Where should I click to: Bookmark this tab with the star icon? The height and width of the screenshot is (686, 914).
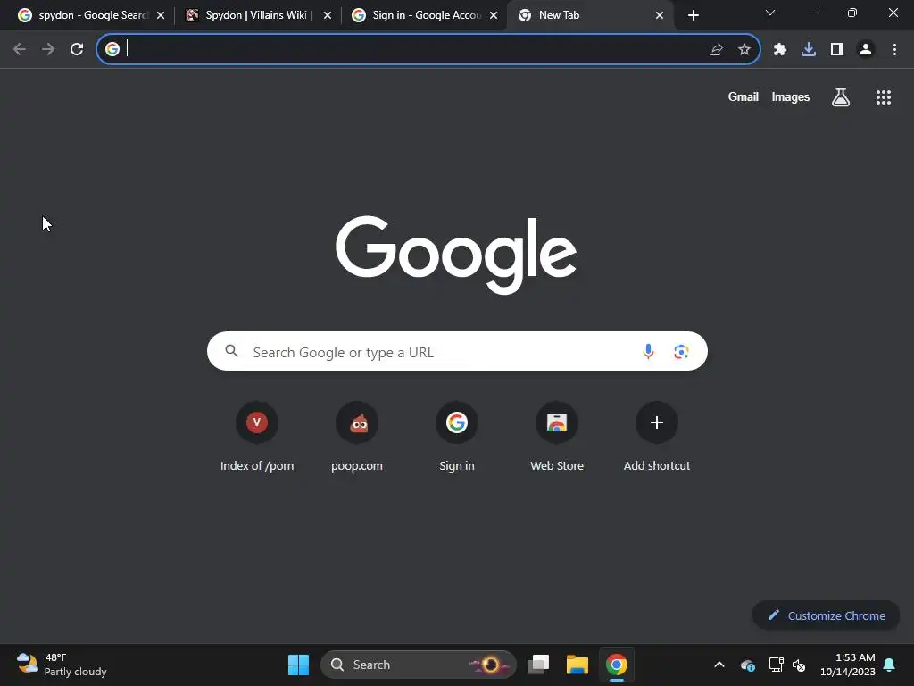(744, 50)
